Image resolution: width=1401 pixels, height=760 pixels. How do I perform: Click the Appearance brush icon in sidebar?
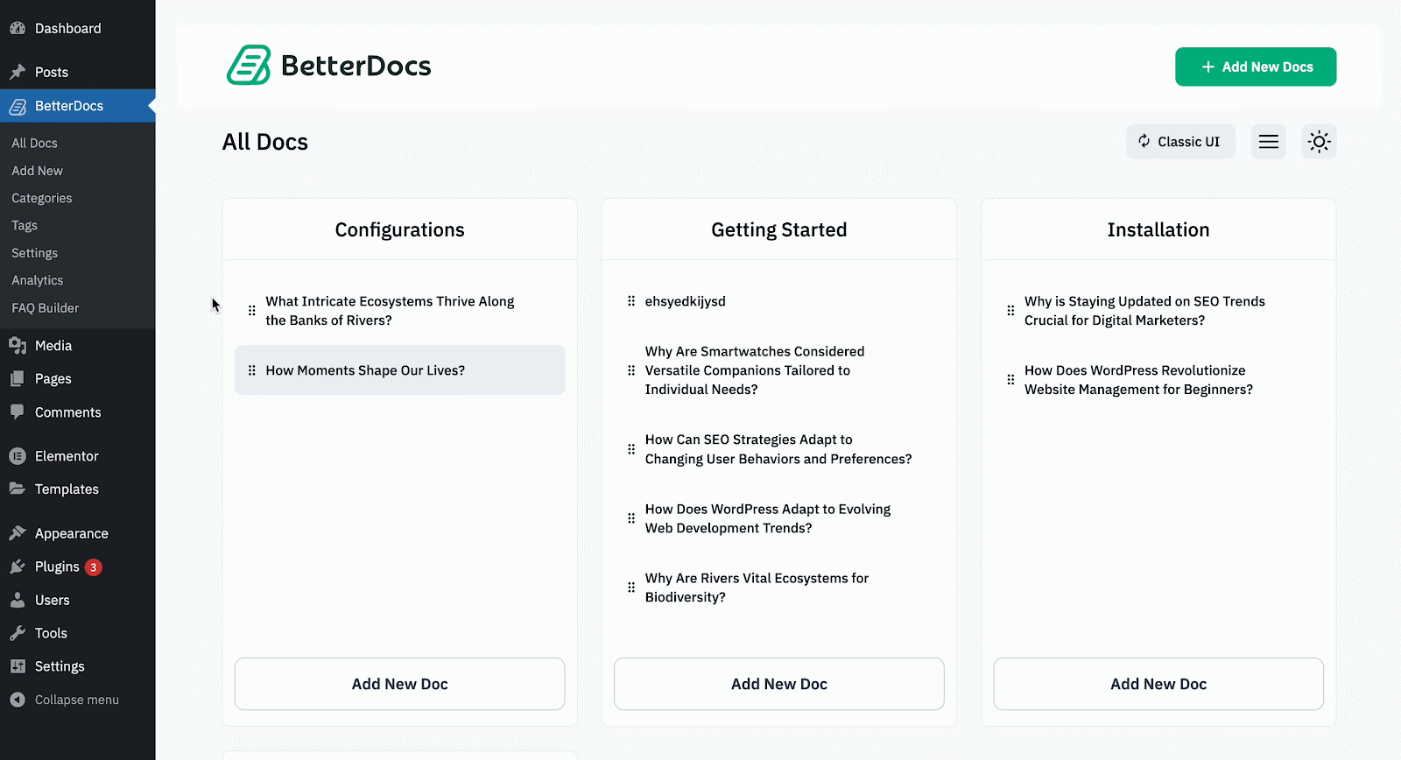point(18,533)
